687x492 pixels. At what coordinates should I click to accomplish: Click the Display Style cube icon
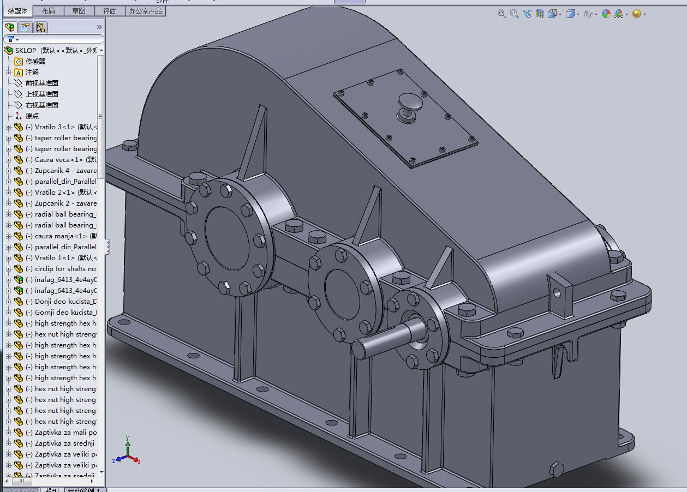(x=570, y=14)
